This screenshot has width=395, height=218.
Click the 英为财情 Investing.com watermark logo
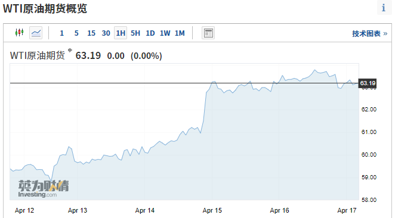coord(44,189)
